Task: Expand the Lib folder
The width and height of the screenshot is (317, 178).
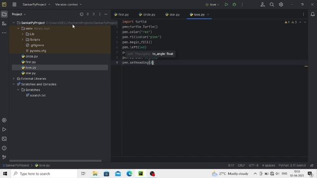Action: (x=22, y=34)
